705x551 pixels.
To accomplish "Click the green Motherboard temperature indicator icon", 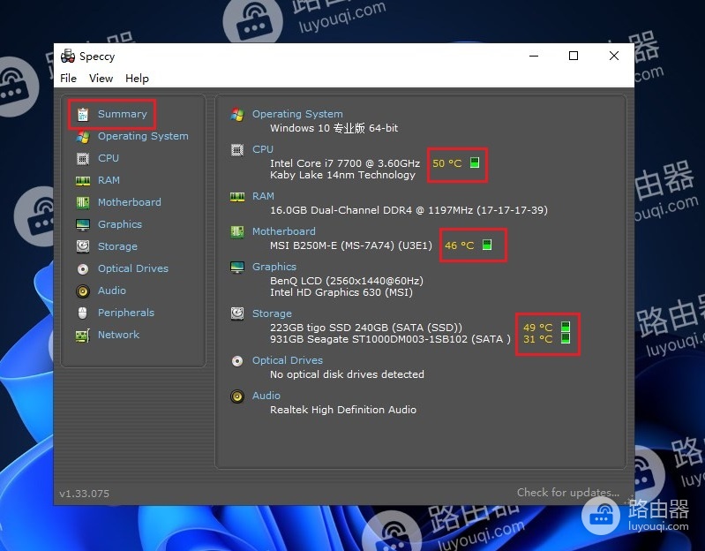I will pos(486,245).
